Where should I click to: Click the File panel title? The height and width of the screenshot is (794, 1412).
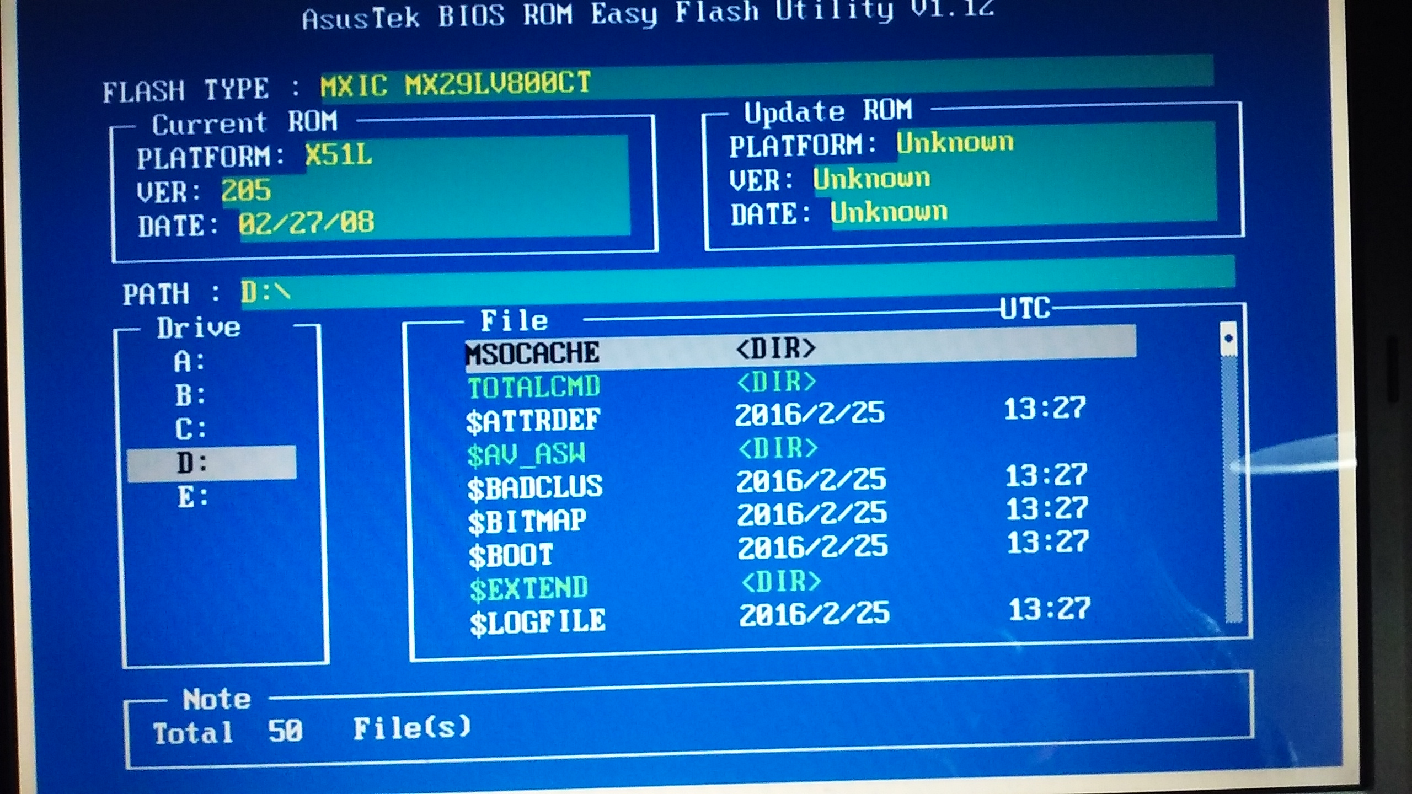tap(514, 321)
